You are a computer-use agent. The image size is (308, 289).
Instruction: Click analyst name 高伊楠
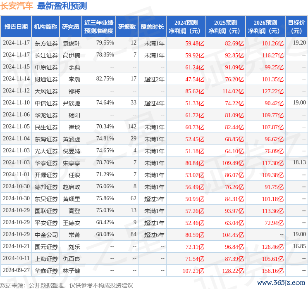click(x=72, y=55)
